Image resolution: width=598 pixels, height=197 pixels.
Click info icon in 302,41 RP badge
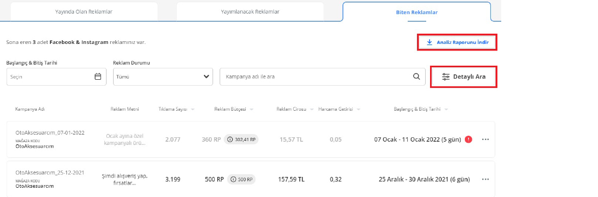coord(230,139)
